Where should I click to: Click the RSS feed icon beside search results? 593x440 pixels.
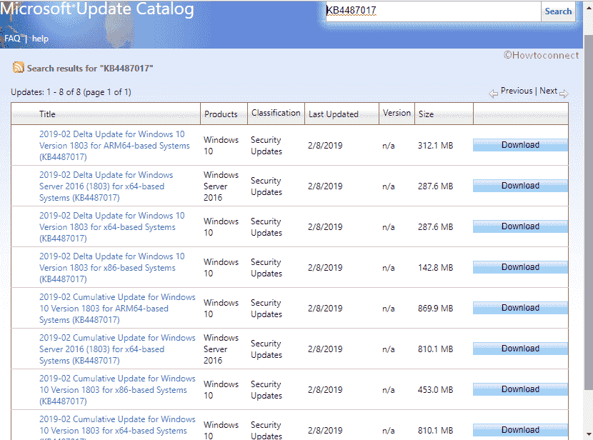(x=18, y=67)
